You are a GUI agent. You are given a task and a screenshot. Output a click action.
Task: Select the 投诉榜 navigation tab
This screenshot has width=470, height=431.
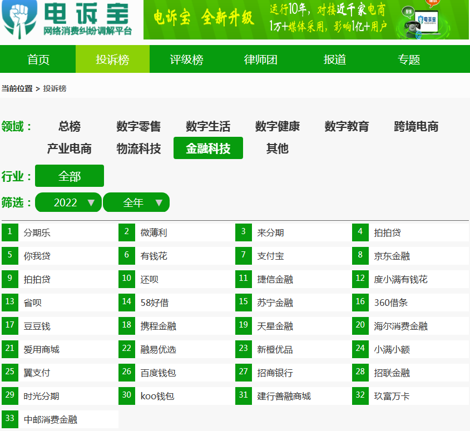point(112,59)
